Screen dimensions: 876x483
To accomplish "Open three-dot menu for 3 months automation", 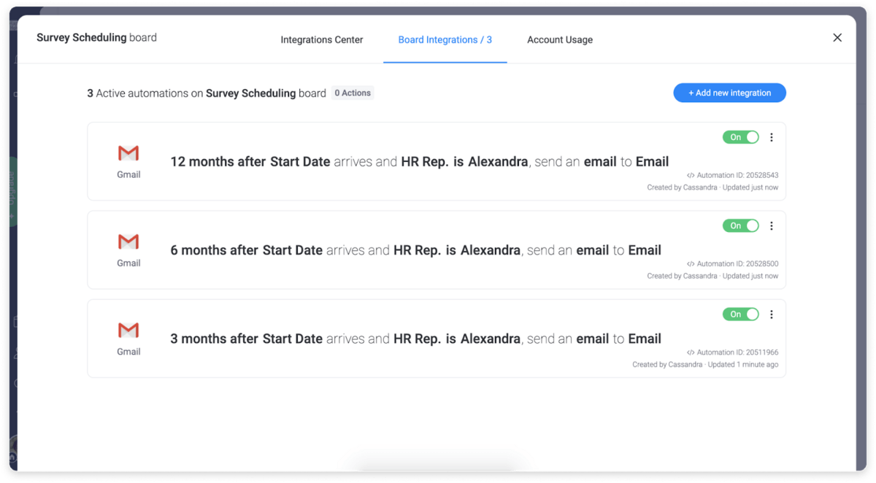I will [x=772, y=314].
